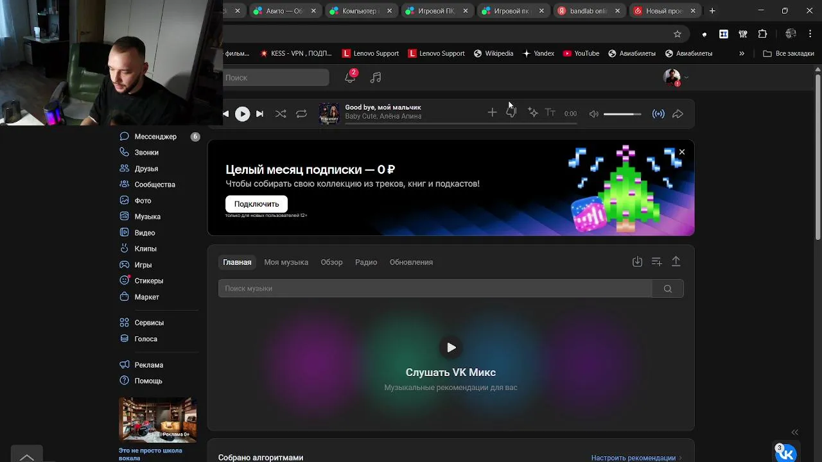
Task: Open the music note icon in header
Action: coord(376,78)
